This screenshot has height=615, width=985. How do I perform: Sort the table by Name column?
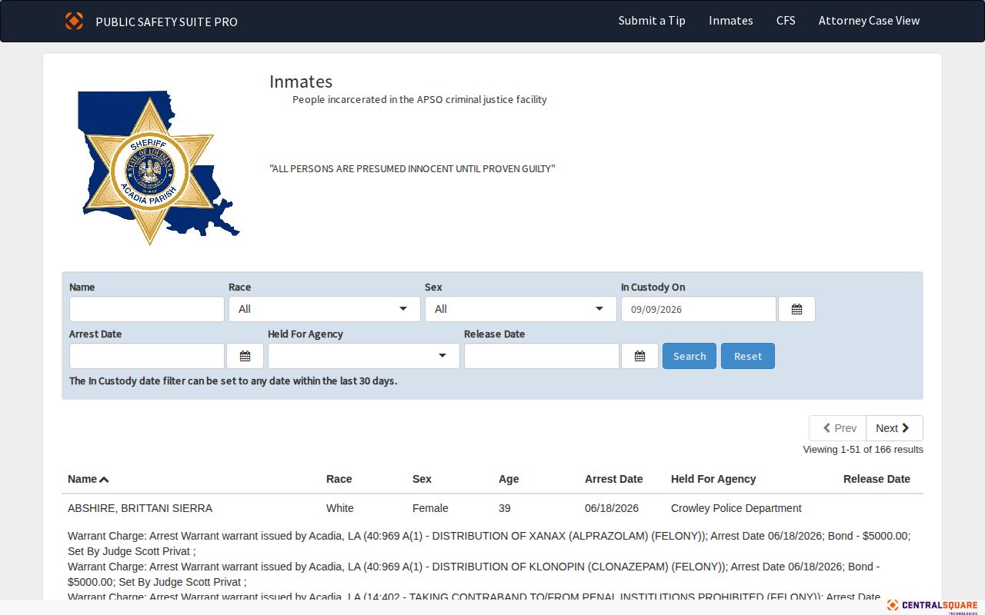click(x=88, y=479)
